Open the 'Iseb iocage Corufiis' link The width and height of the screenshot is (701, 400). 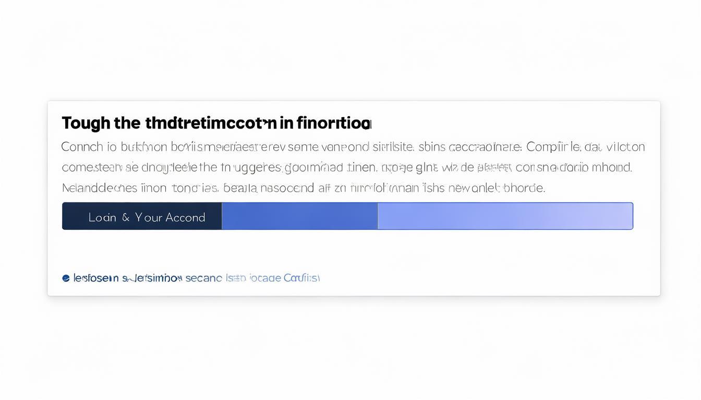tap(272, 277)
